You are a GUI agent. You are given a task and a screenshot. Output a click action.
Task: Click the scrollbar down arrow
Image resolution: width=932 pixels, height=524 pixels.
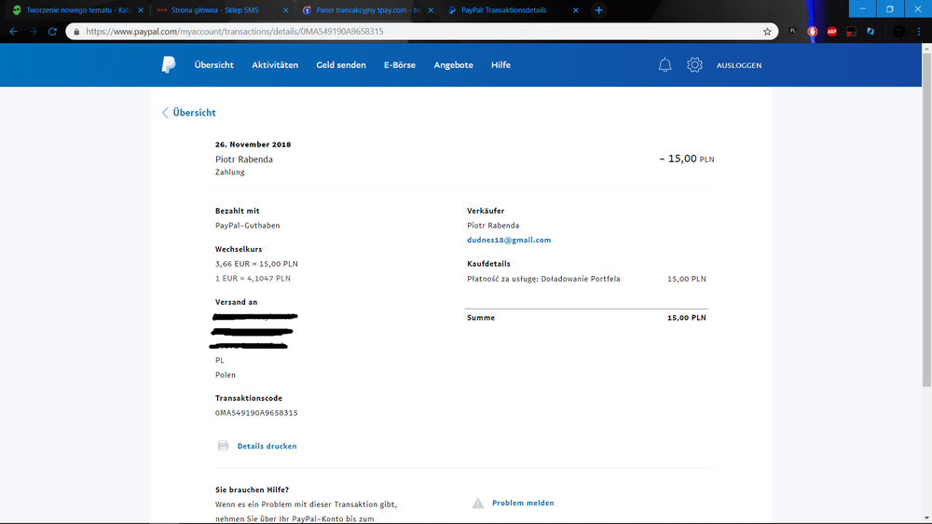tap(926, 517)
